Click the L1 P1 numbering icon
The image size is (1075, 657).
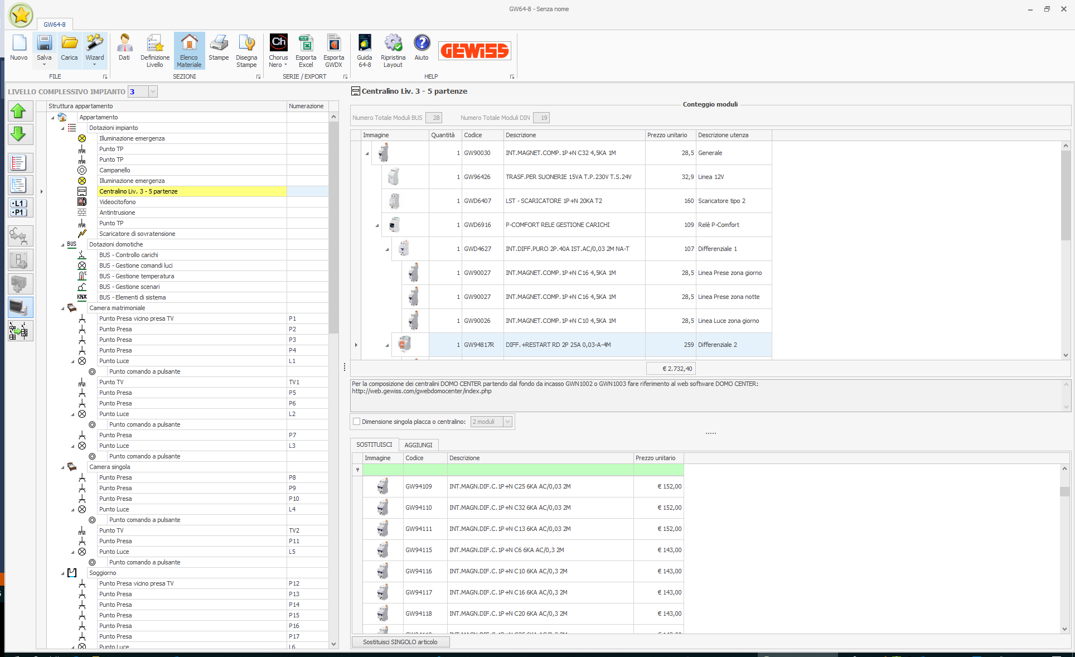pyautogui.click(x=20, y=207)
